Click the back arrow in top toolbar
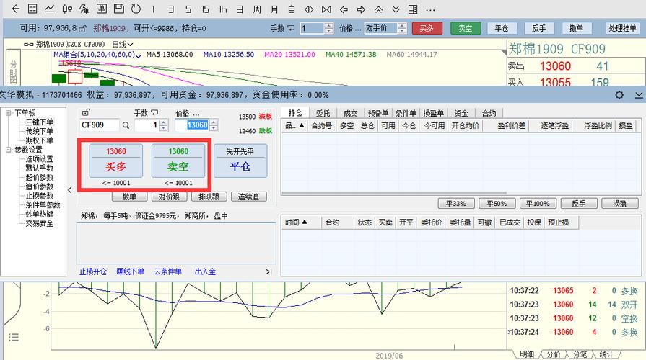Image resolution: width=646 pixels, height=360 pixels. point(16,9)
